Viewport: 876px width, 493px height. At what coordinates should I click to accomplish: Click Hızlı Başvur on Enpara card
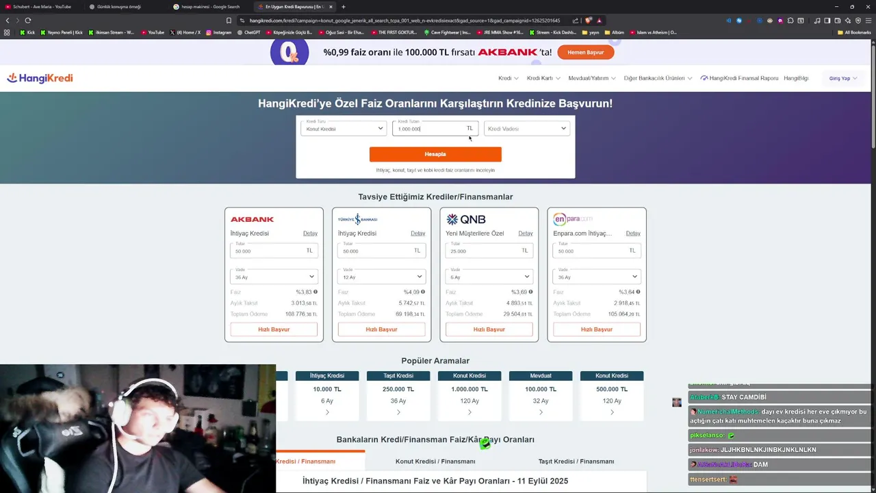pos(597,329)
